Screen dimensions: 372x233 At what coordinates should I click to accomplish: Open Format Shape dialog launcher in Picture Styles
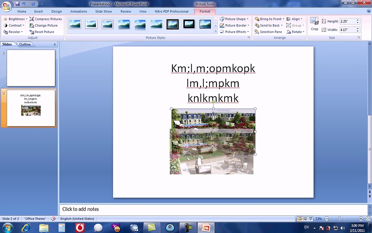coord(249,38)
